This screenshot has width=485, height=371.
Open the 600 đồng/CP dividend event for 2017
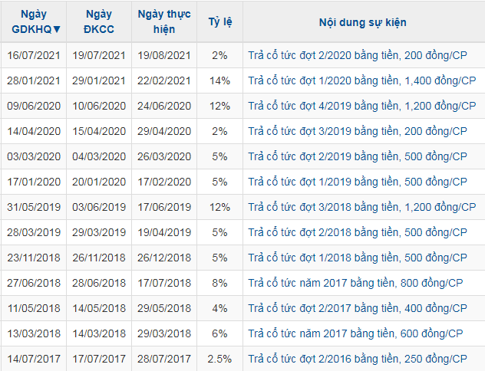[x=355, y=333]
